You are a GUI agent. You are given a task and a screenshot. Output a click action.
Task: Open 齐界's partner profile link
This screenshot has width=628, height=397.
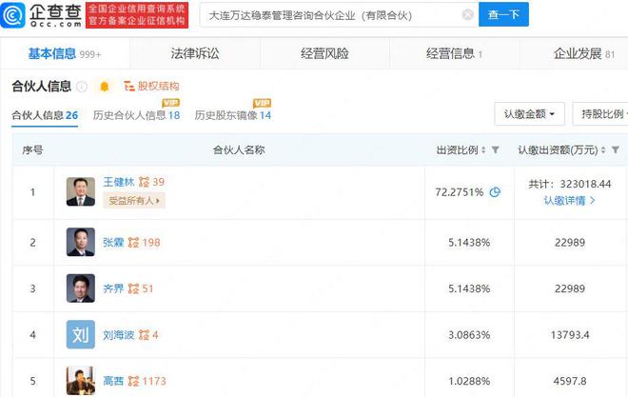pos(113,288)
